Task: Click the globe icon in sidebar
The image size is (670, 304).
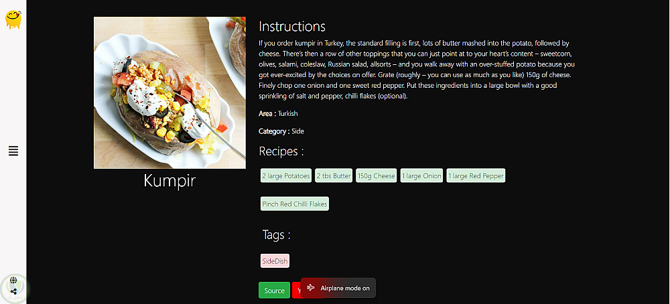Action: point(13,281)
